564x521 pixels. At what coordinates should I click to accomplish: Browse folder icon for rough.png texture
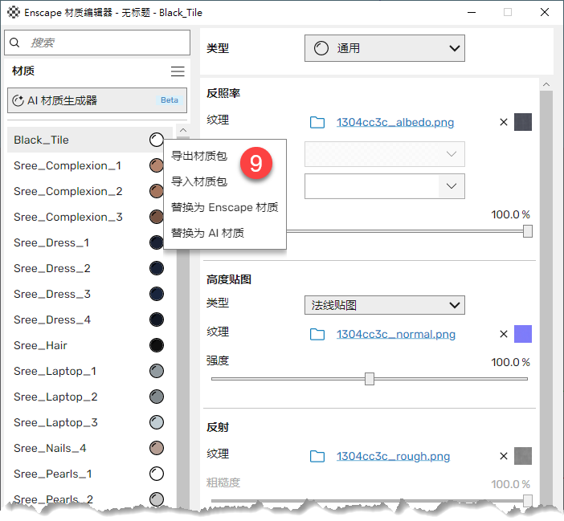(x=317, y=457)
